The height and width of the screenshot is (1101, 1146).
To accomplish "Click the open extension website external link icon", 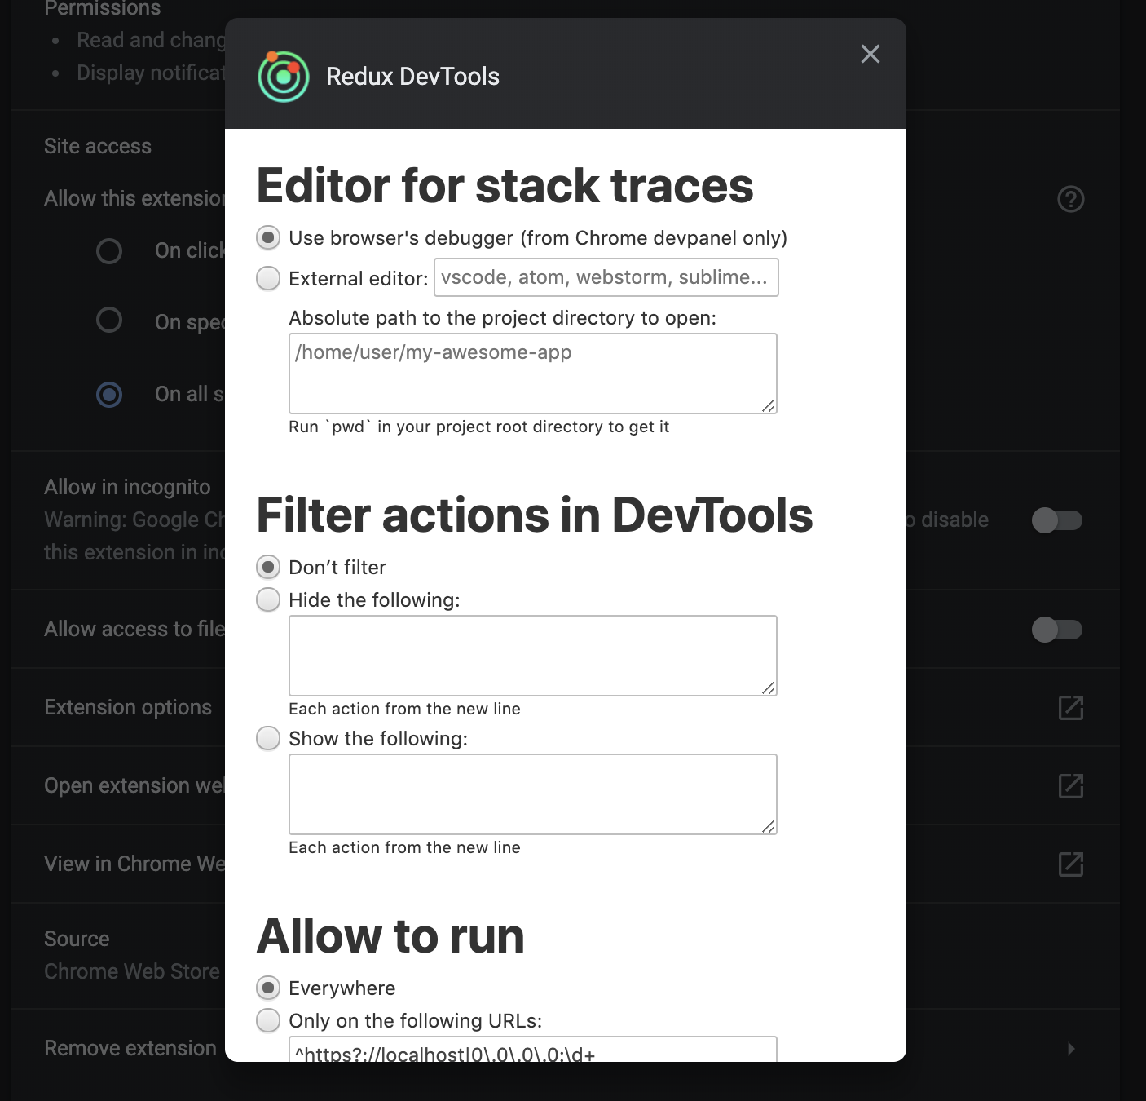I will (x=1070, y=785).
